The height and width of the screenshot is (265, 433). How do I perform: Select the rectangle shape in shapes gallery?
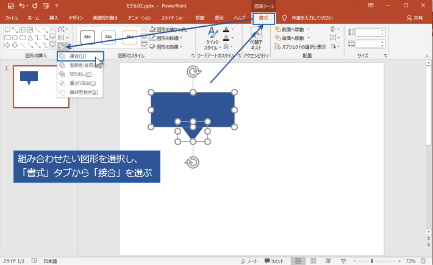7,38
